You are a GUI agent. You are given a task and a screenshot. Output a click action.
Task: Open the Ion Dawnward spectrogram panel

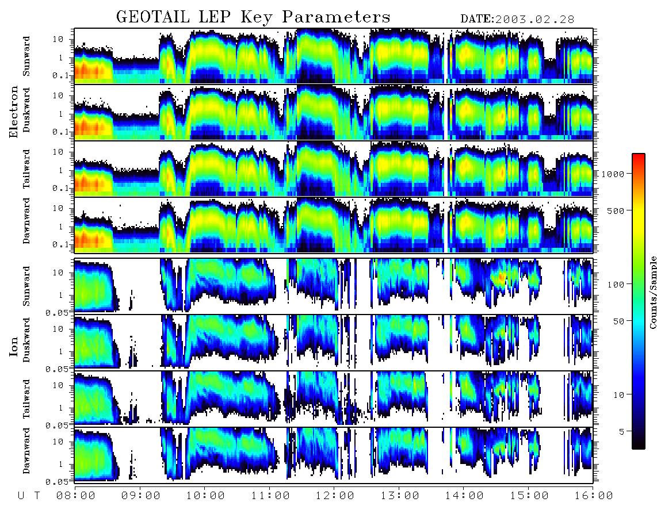point(334,455)
